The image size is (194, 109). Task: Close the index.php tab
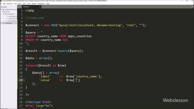click(x=40, y=7)
